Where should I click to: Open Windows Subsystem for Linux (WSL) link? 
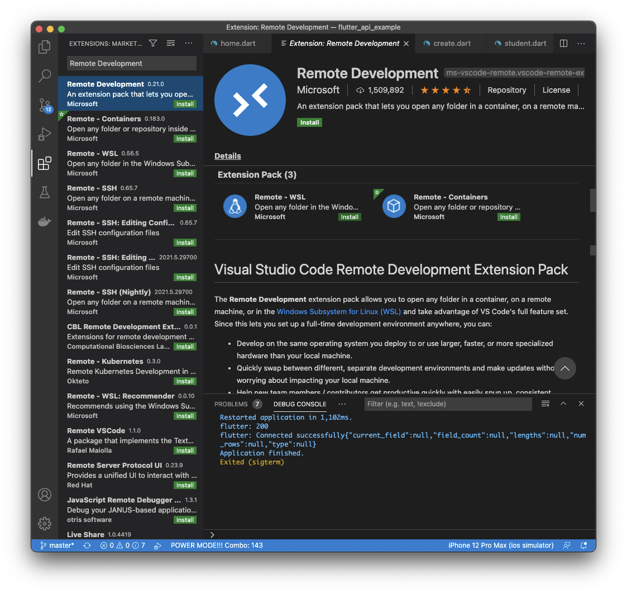pyautogui.click(x=339, y=311)
